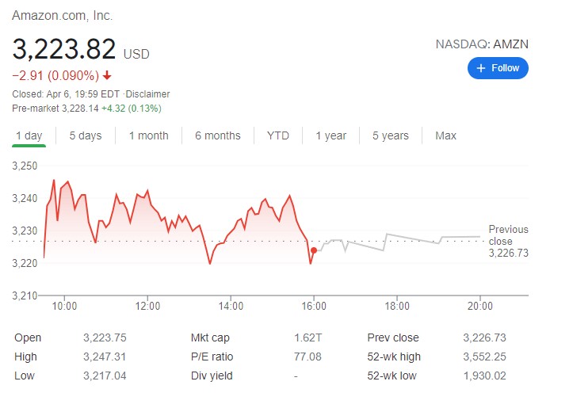Screen dimensions: 573x408
Task: Switch to the 1 month range
Action: tap(148, 135)
